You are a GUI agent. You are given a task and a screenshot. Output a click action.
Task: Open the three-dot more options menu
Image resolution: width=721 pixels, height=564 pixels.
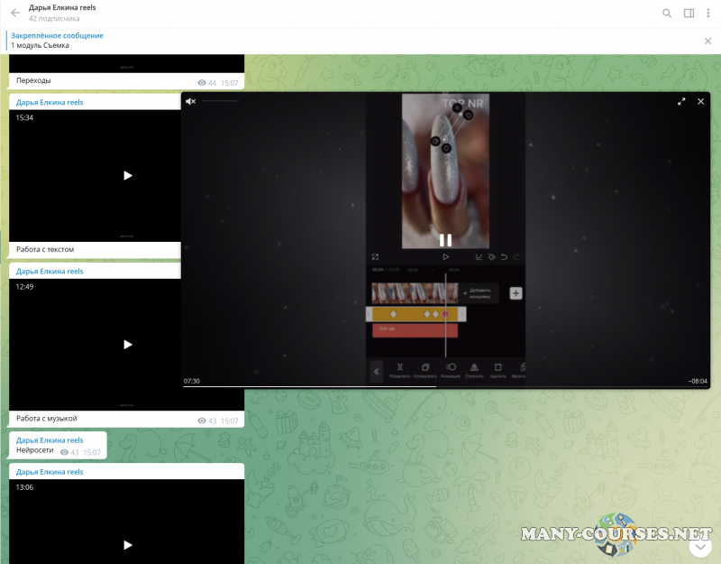point(708,14)
